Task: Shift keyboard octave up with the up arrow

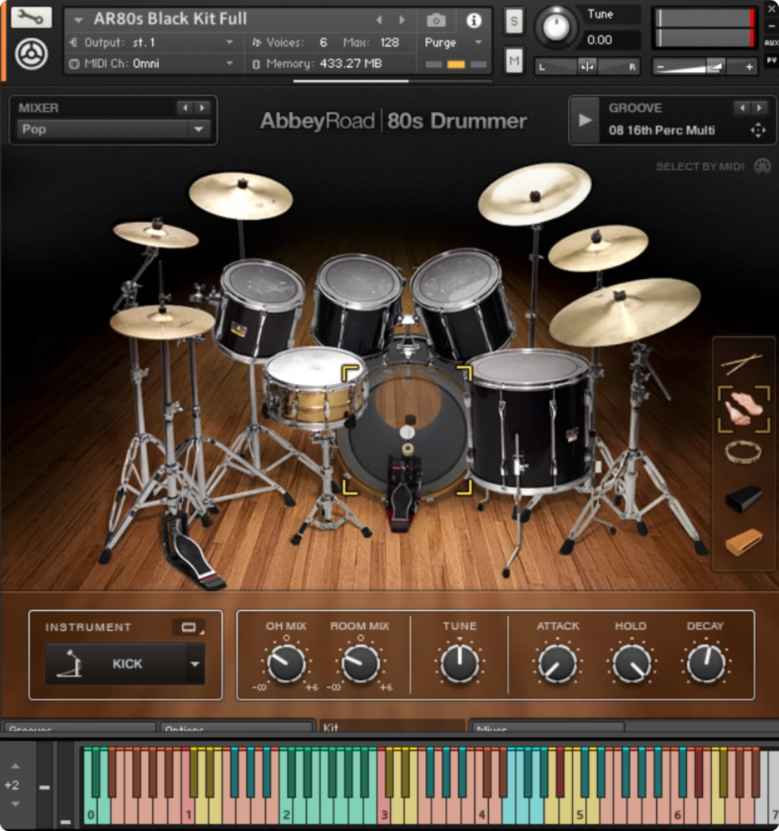Action: (15, 766)
